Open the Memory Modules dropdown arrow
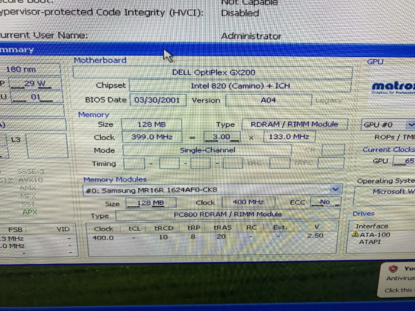The width and height of the screenshot is (415, 311). [335, 189]
